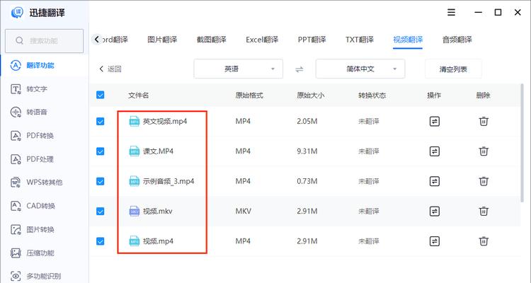
Task: Click the convert icon for 视频.mkv
Action: 434,211
